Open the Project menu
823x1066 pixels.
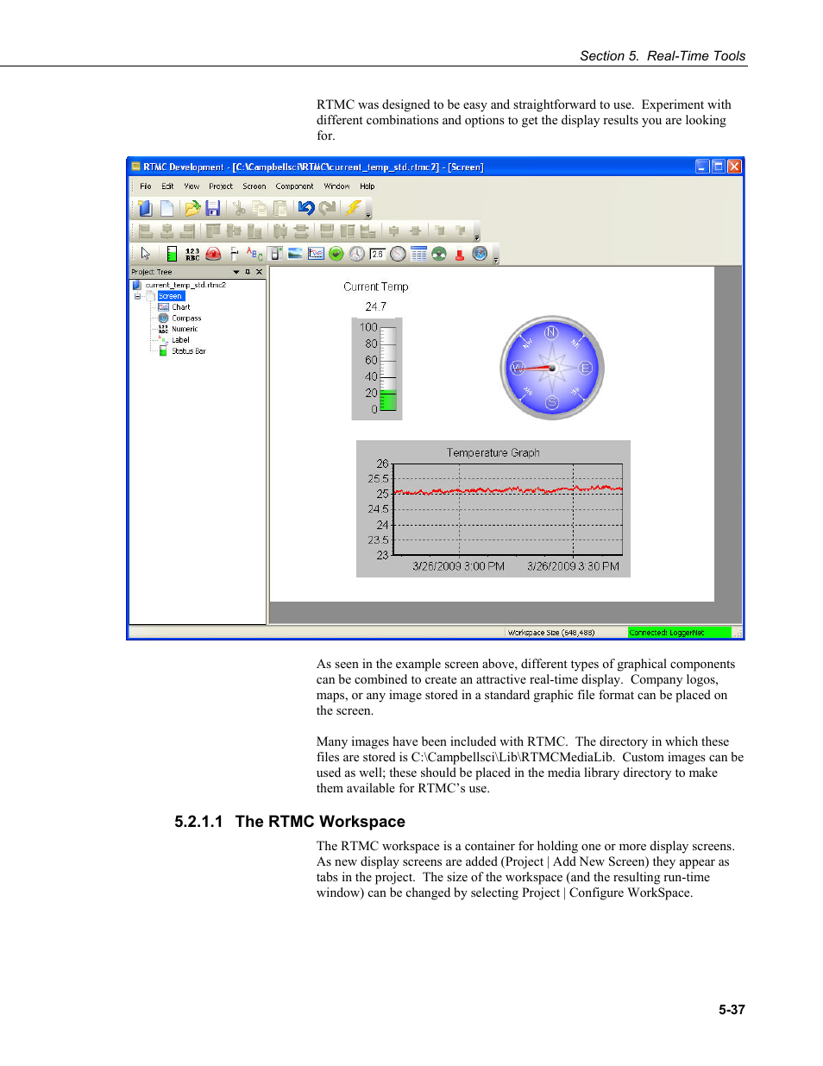point(221,186)
